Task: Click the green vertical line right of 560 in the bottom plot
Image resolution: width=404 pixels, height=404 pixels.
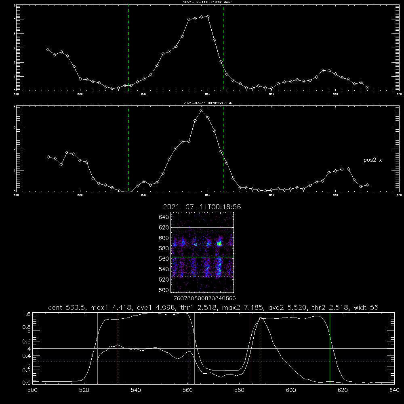Action: [195, 348]
